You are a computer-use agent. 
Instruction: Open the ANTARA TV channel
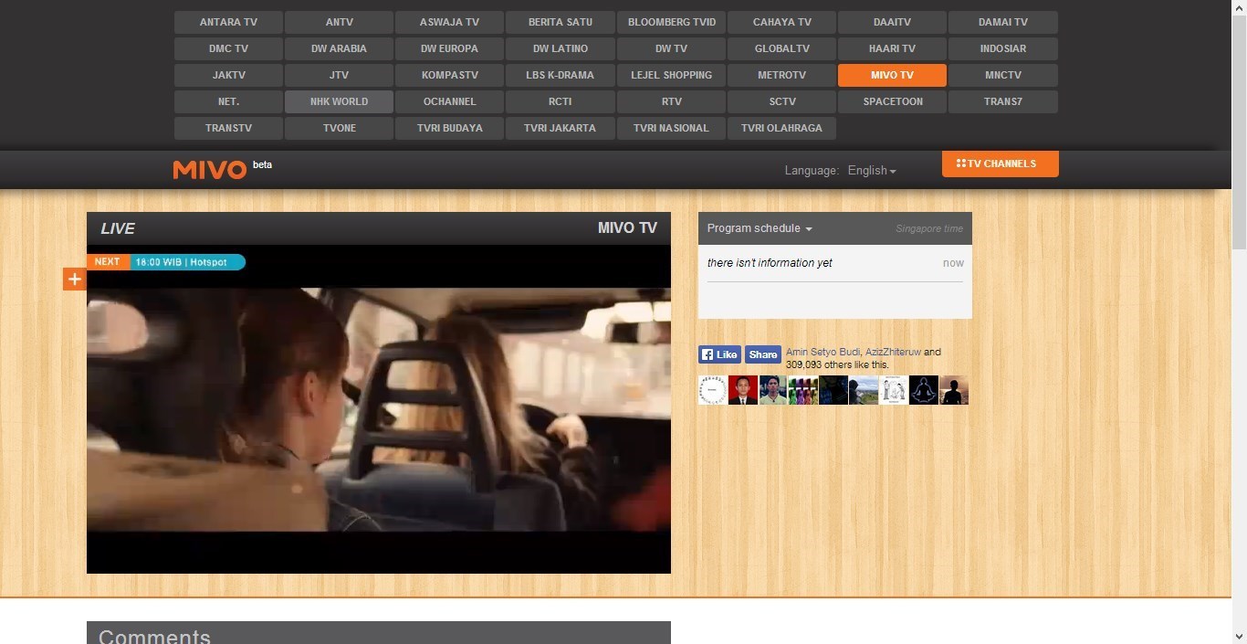point(228,22)
